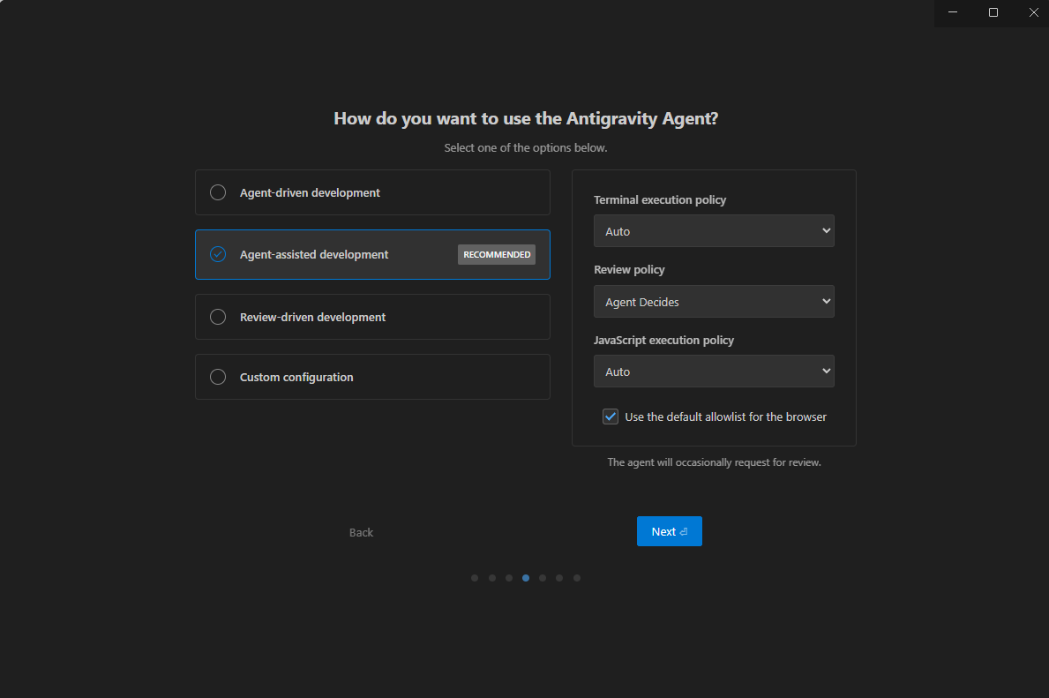Choose Agent-assisted development option

(218, 254)
